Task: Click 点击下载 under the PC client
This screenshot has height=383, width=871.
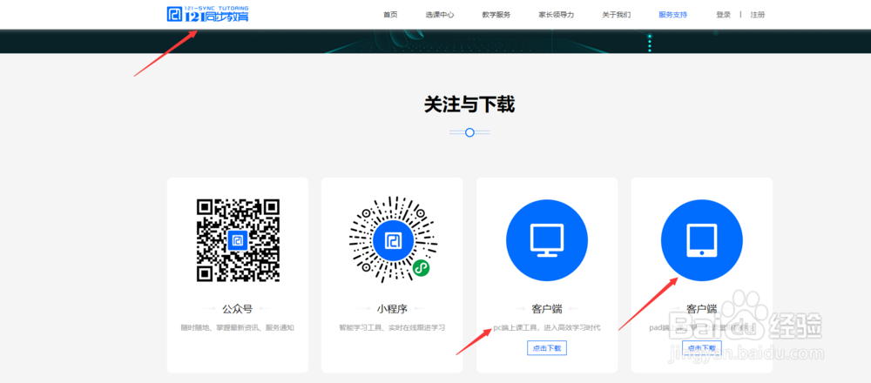Action: pyautogui.click(x=547, y=348)
